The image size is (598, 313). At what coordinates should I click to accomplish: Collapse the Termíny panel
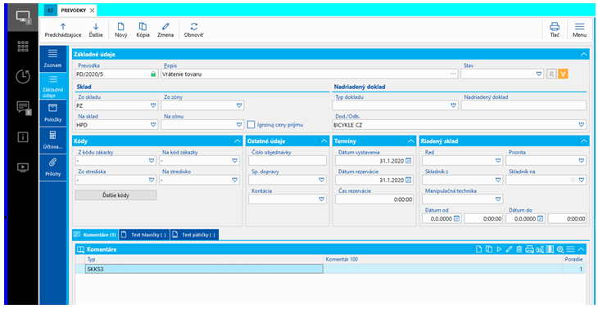point(410,141)
